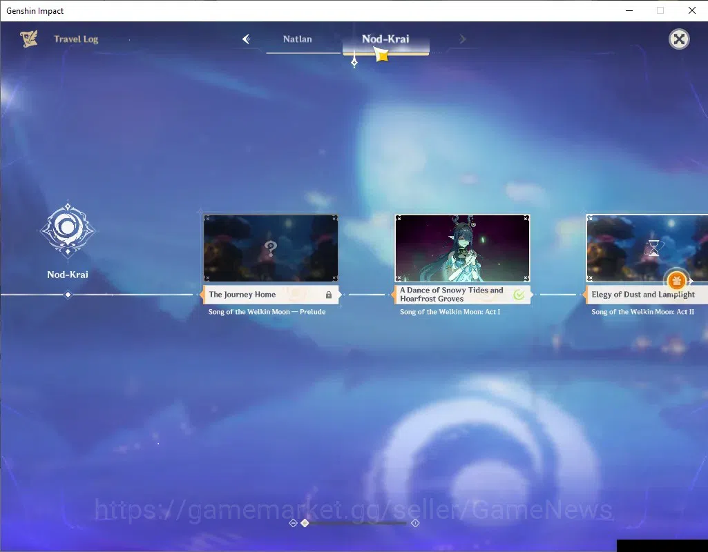Screen dimensions: 708x552
Task: Open A Dance of Snowy Tides thumbnail
Action: (462, 248)
